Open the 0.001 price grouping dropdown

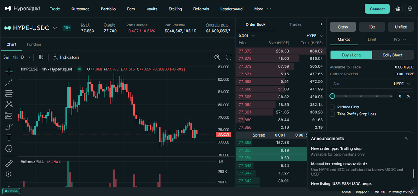point(247,35)
